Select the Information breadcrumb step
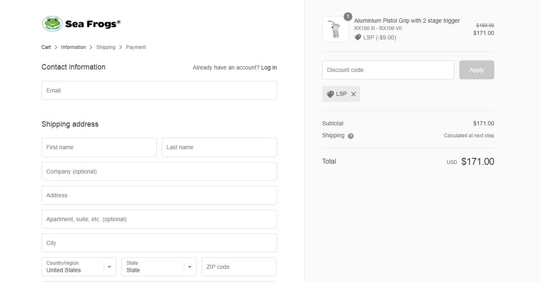The width and height of the screenshot is (540, 282). 74,47
